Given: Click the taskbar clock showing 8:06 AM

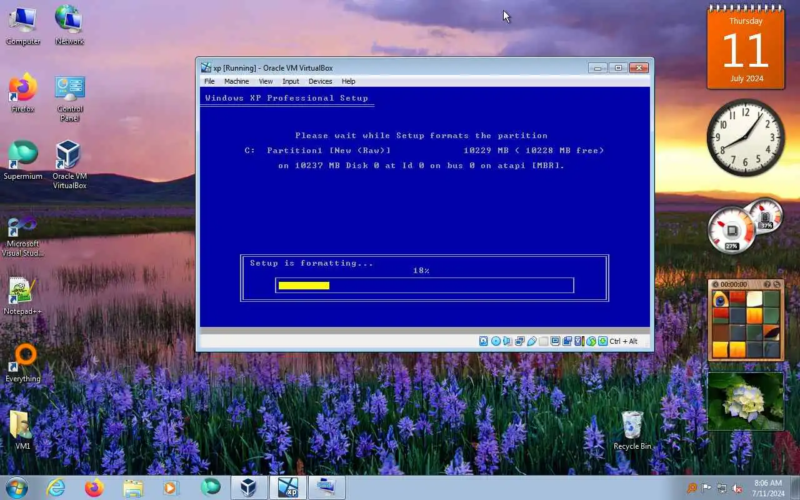Looking at the screenshot, I should [768, 488].
